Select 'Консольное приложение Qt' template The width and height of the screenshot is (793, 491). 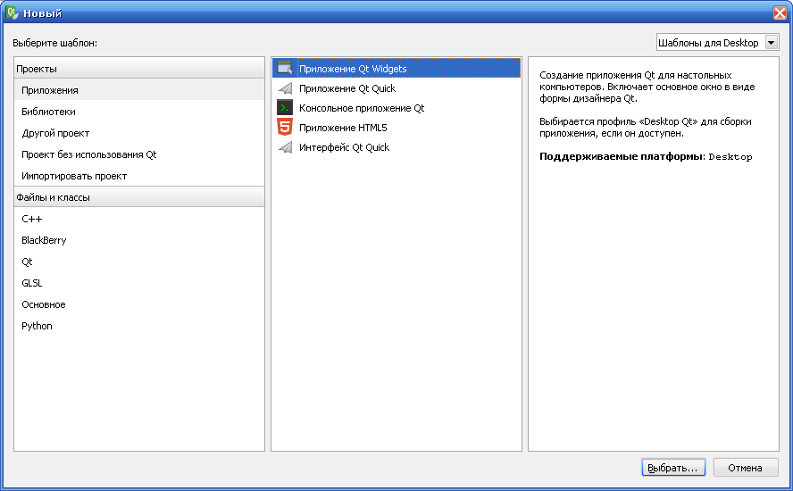pos(396,108)
